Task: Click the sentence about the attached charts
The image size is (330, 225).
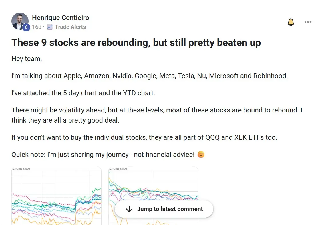Action: (x=83, y=93)
